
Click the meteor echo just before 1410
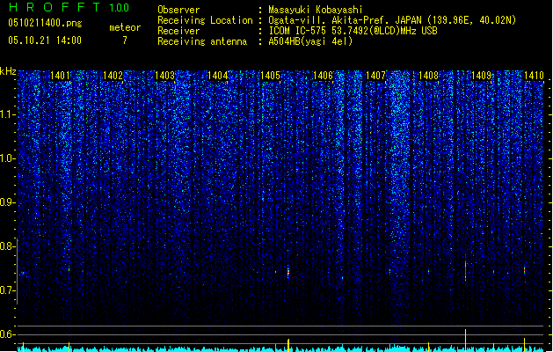click(x=525, y=270)
